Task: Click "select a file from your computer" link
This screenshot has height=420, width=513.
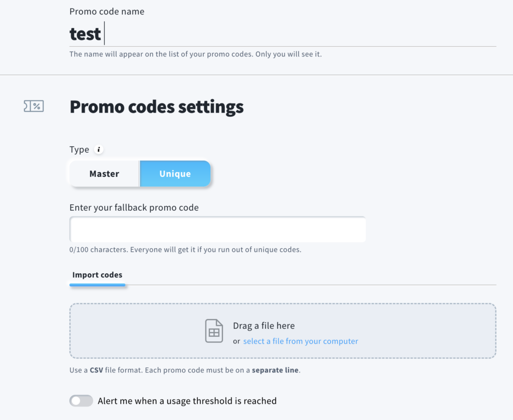Action: [301, 341]
